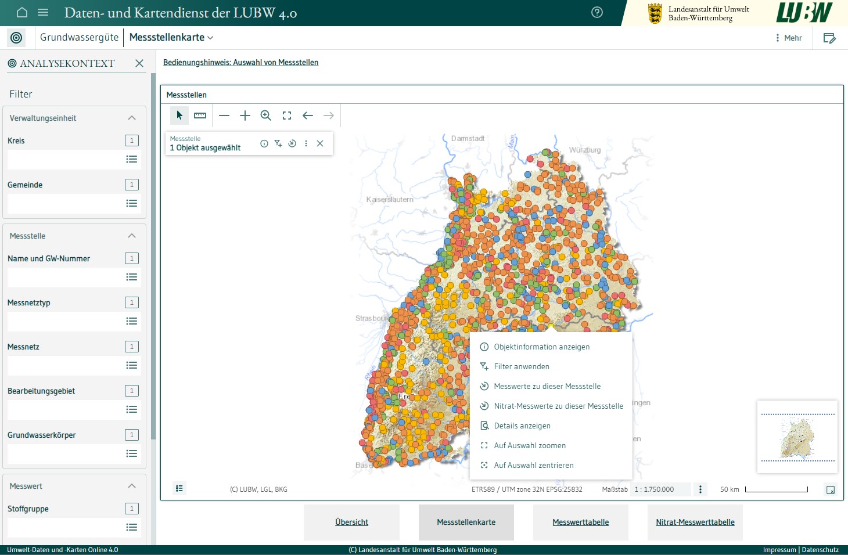Collapse the Messwert filter section
This screenshot has height=555, width=848.
[x=132, y=486]
